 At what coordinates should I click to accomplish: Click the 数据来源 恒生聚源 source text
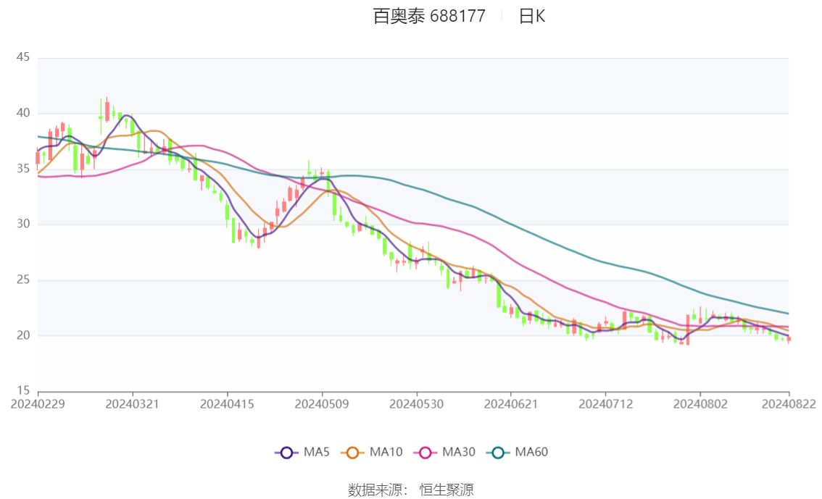point(410,490)
